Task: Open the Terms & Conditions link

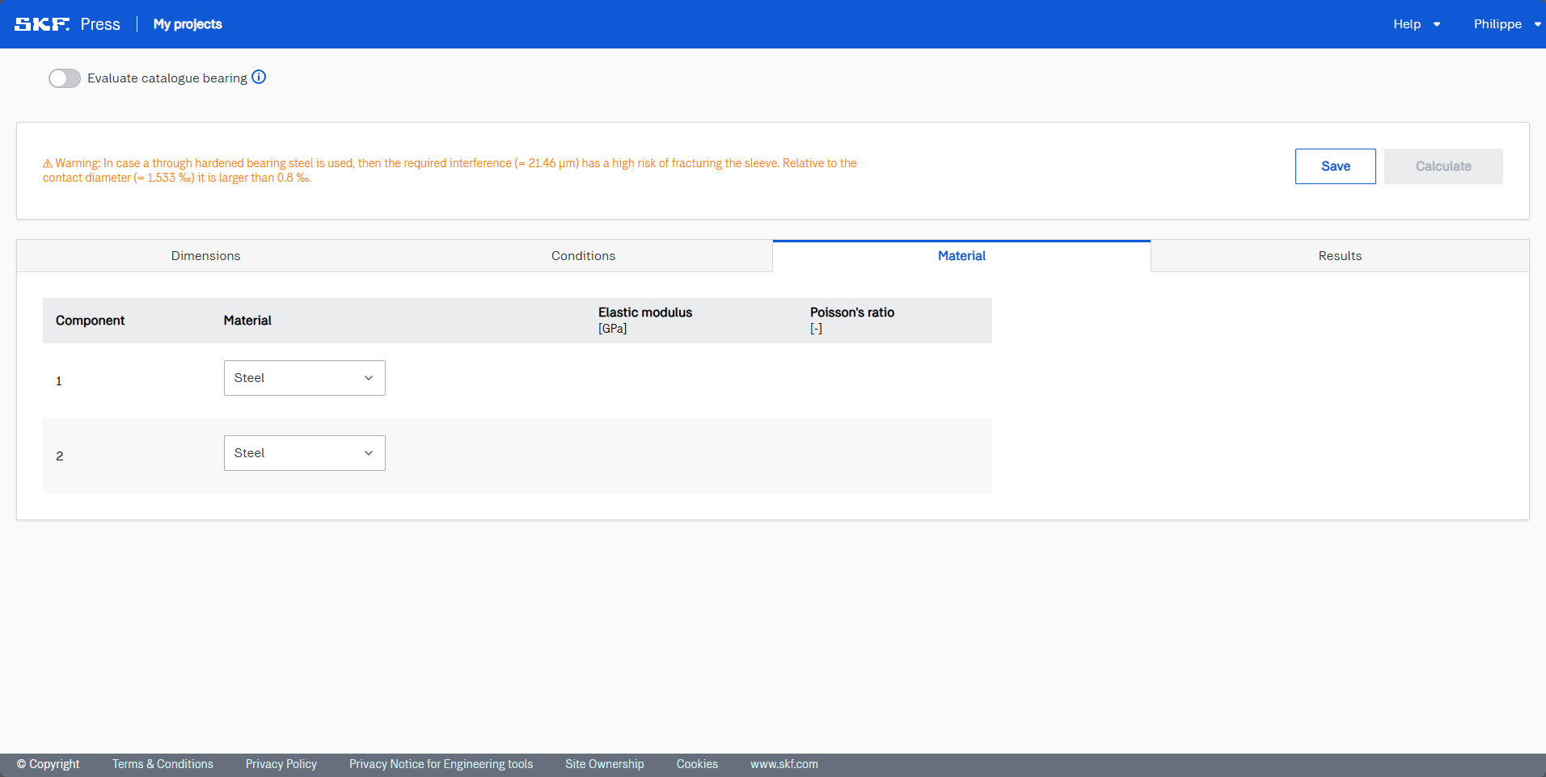Action: [x=163, y=764]
